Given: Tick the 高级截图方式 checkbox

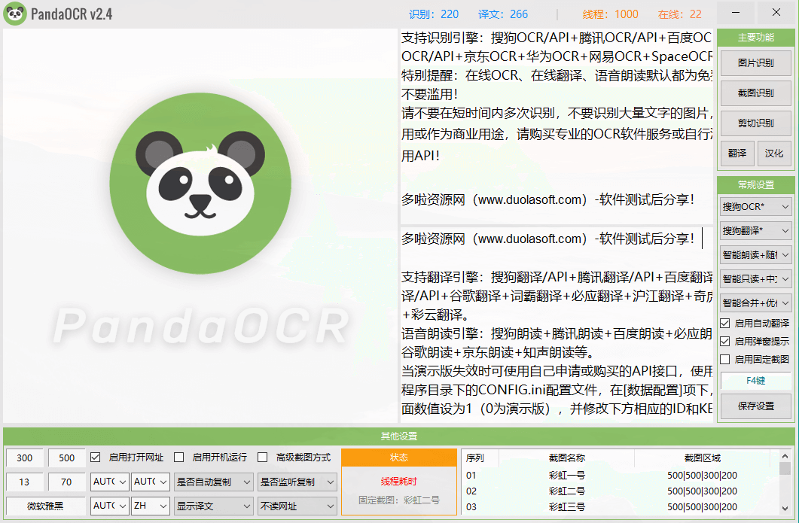Looking at the screenshot, I should pyautogui.click(x=262, y=458).
